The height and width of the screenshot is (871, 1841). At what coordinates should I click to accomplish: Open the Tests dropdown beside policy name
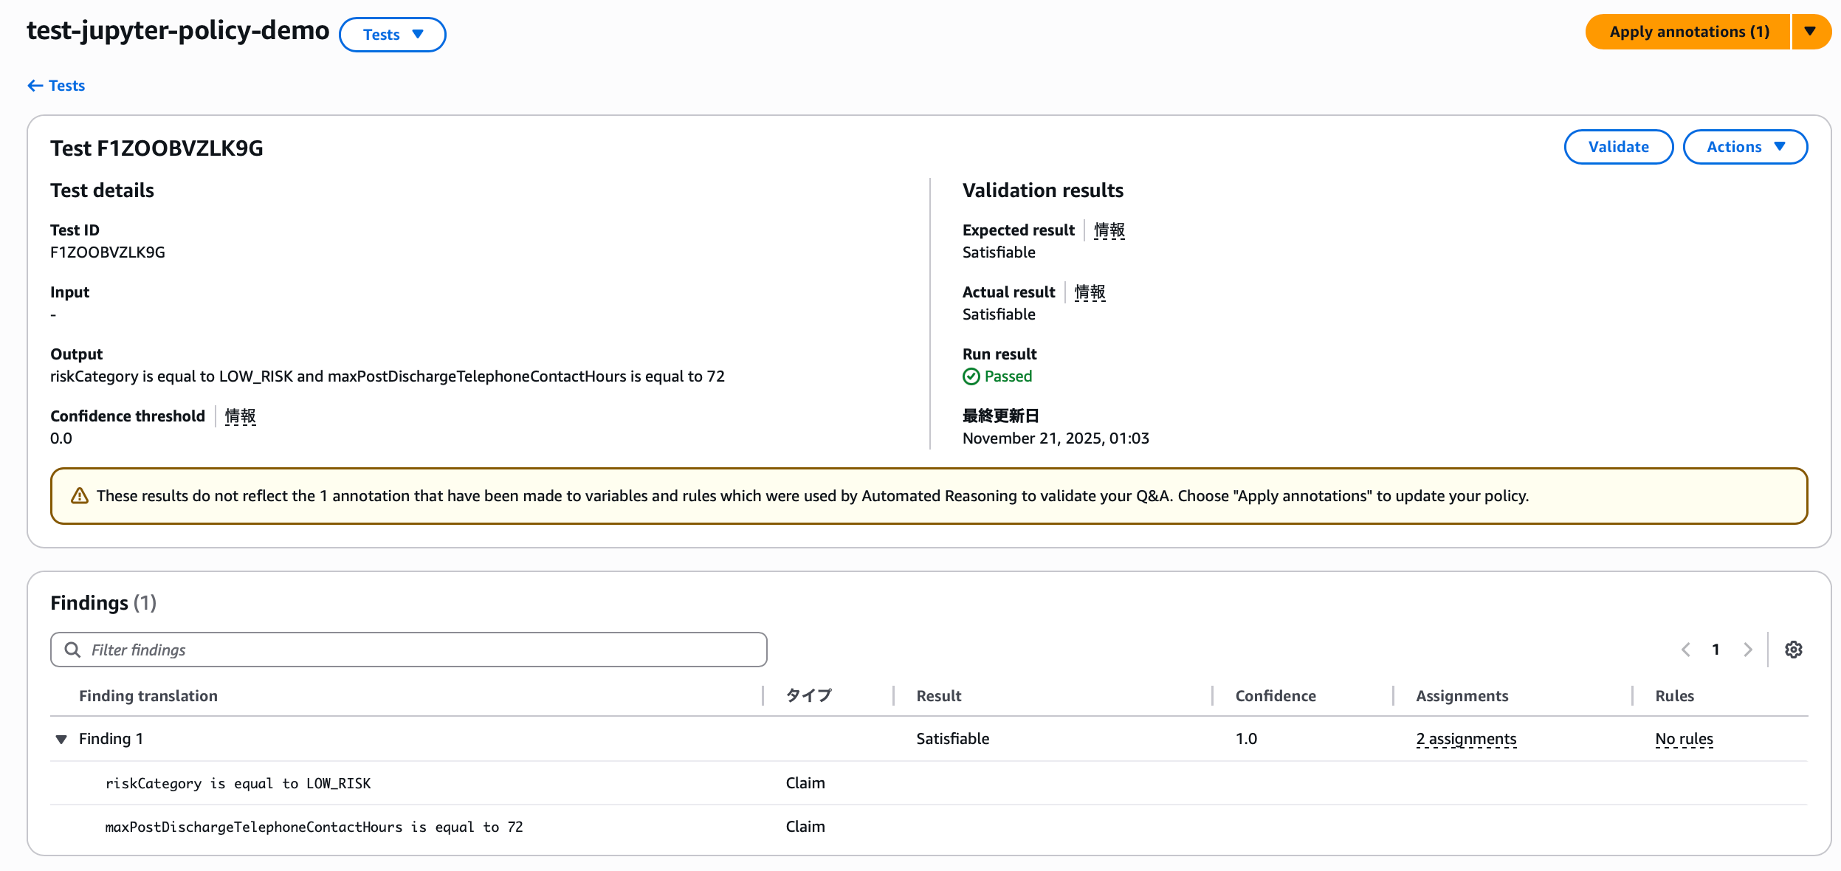click(x=392, y=35)
